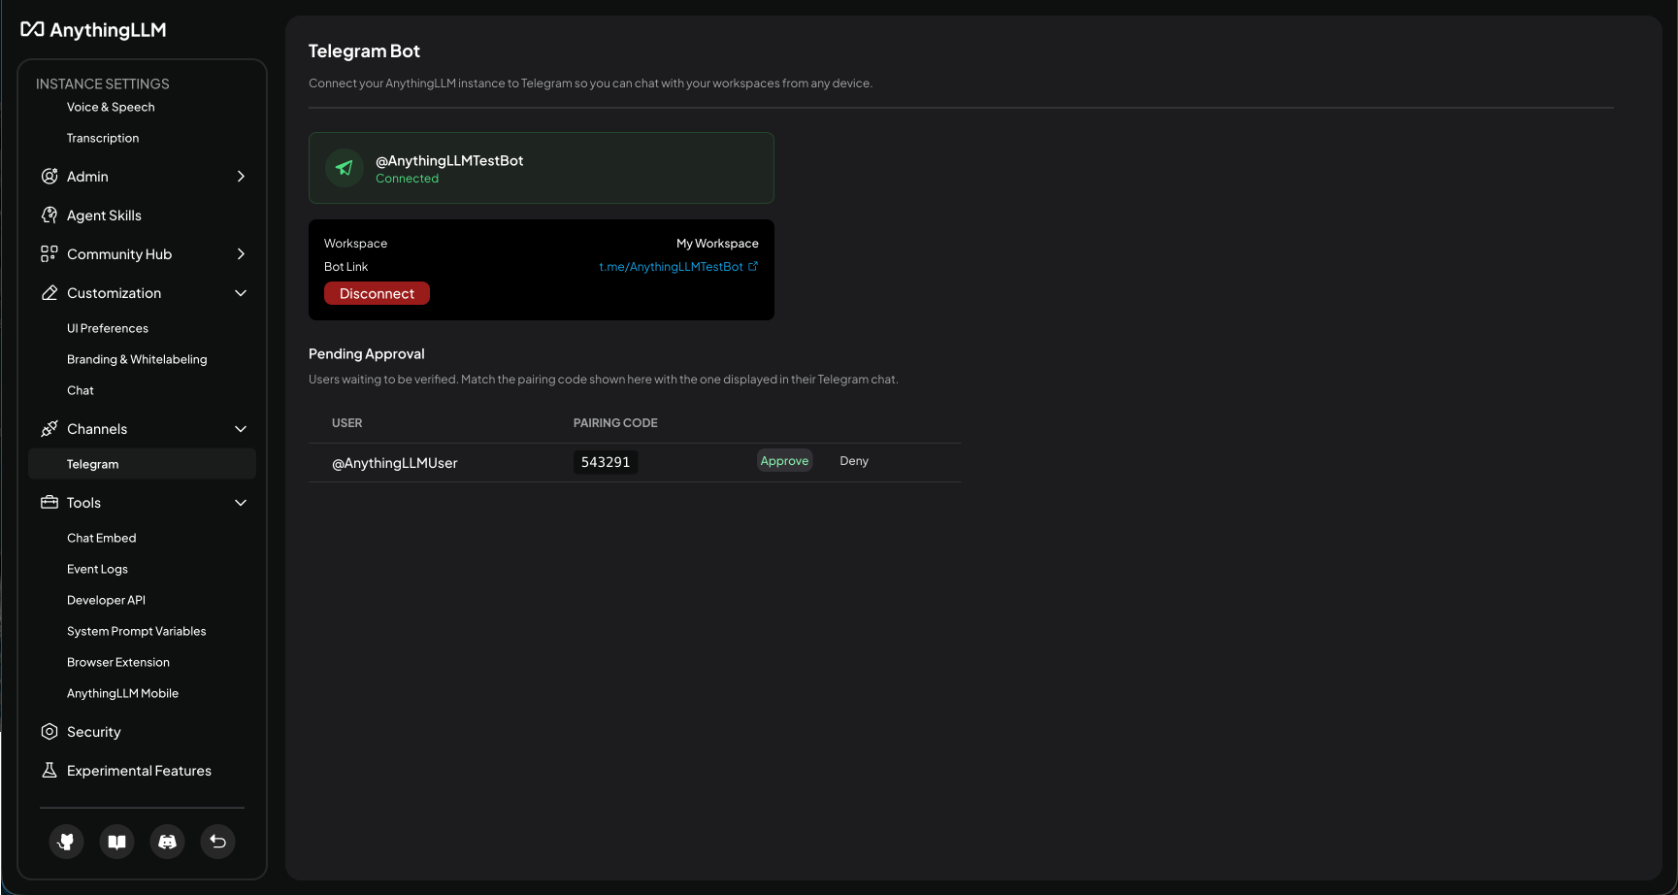Open the GitHub repository icon
Viewport: 1678px width, 895px height.
click(66, 842)
